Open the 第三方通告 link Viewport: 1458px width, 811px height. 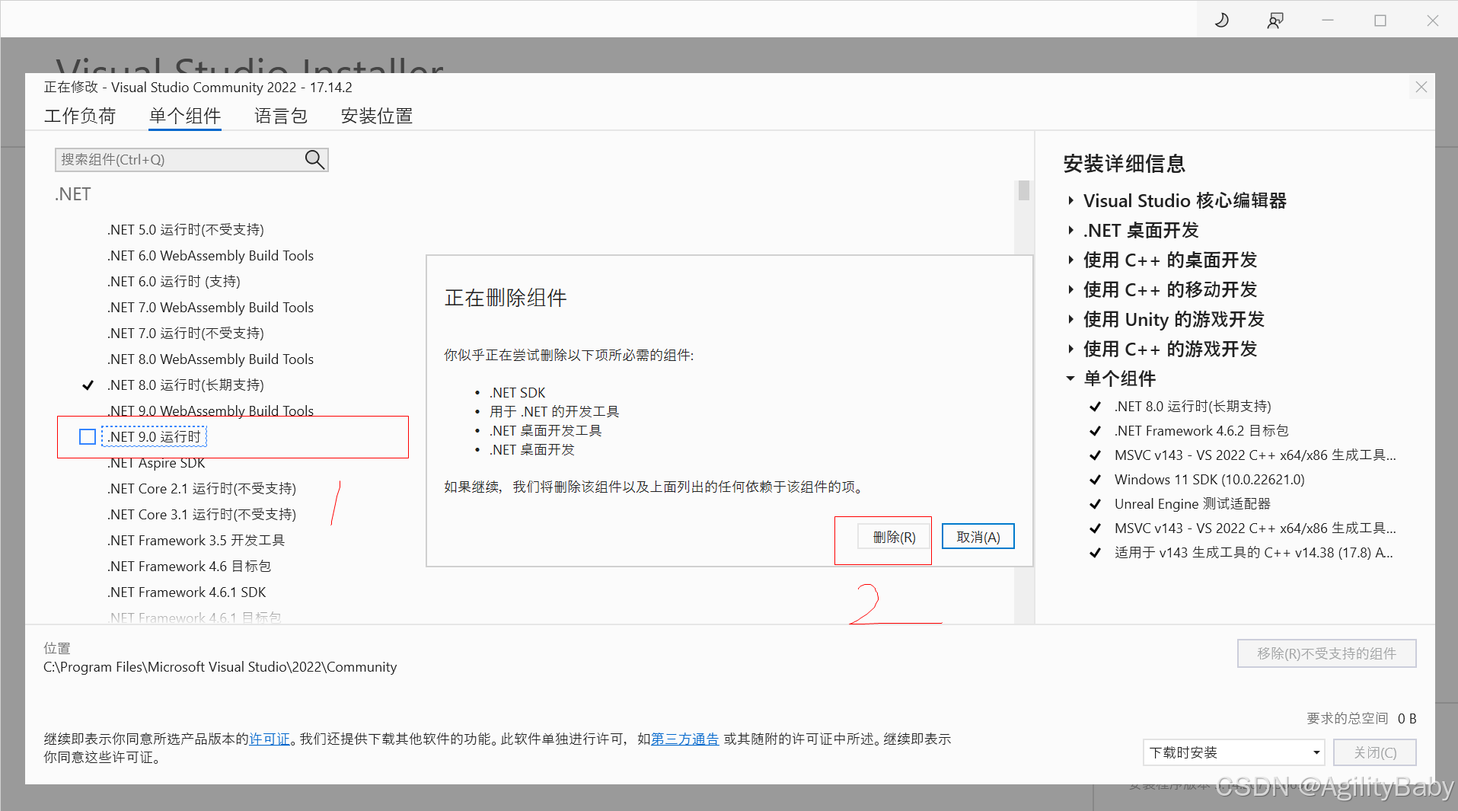tap(684, 739)
